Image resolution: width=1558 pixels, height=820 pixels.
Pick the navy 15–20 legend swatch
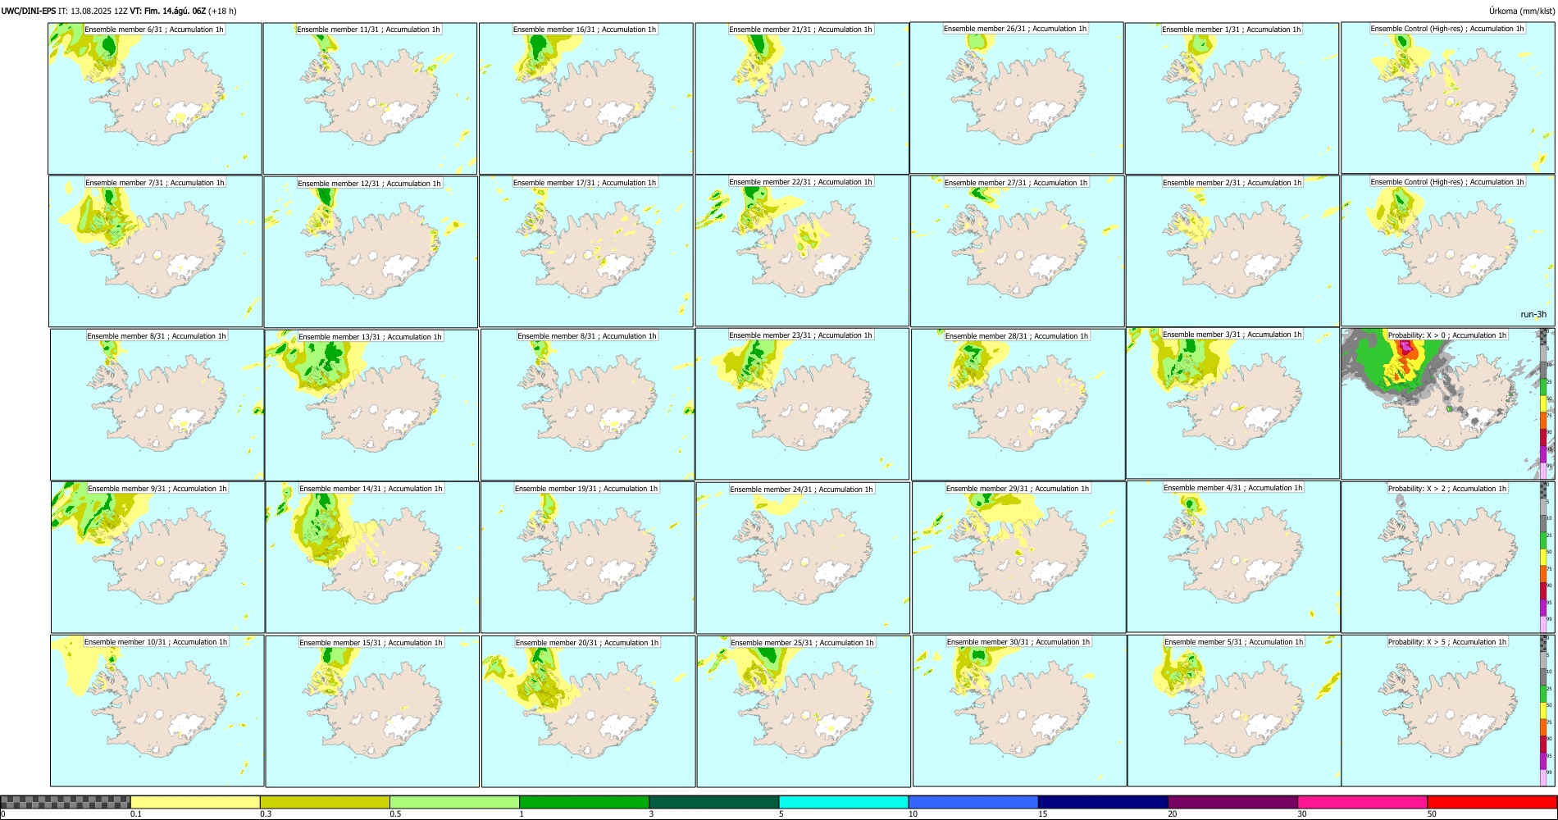pos(1103,802)
